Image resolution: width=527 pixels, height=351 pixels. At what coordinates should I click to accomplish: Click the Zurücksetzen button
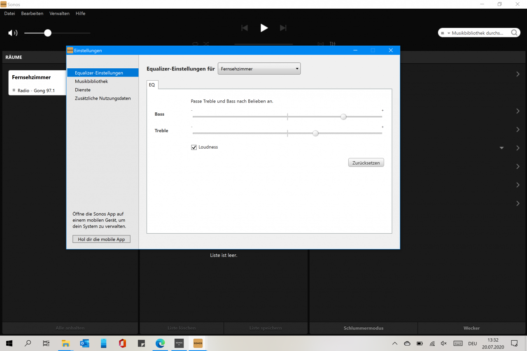point(366,163)
